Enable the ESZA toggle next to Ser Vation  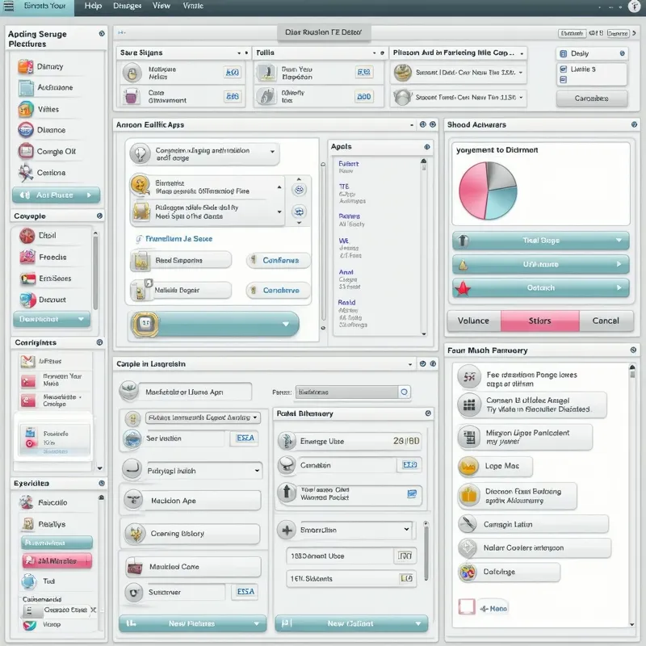tap(244, 438)
